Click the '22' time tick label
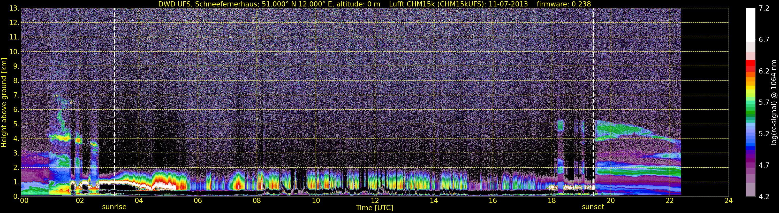This screenshot has width=779, height=213. tap(670, 201)
